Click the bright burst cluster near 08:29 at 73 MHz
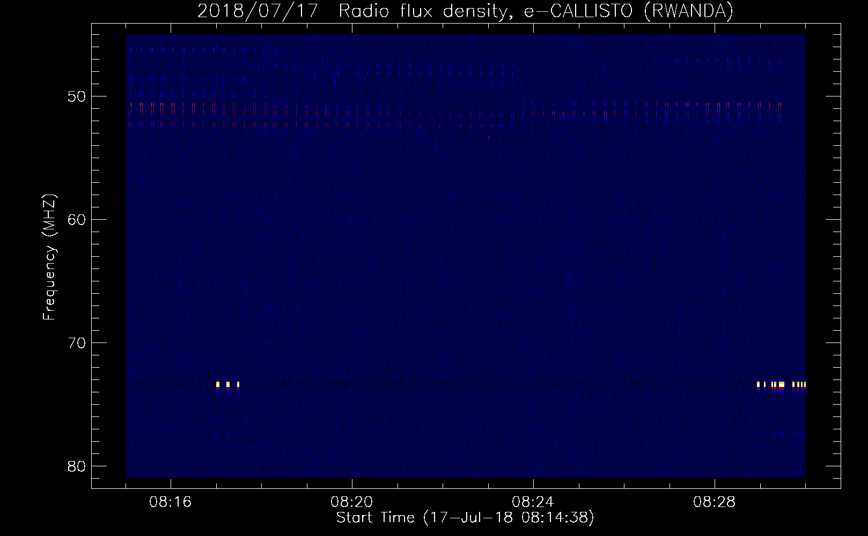 pyautogui.click(x=781, y=386)
